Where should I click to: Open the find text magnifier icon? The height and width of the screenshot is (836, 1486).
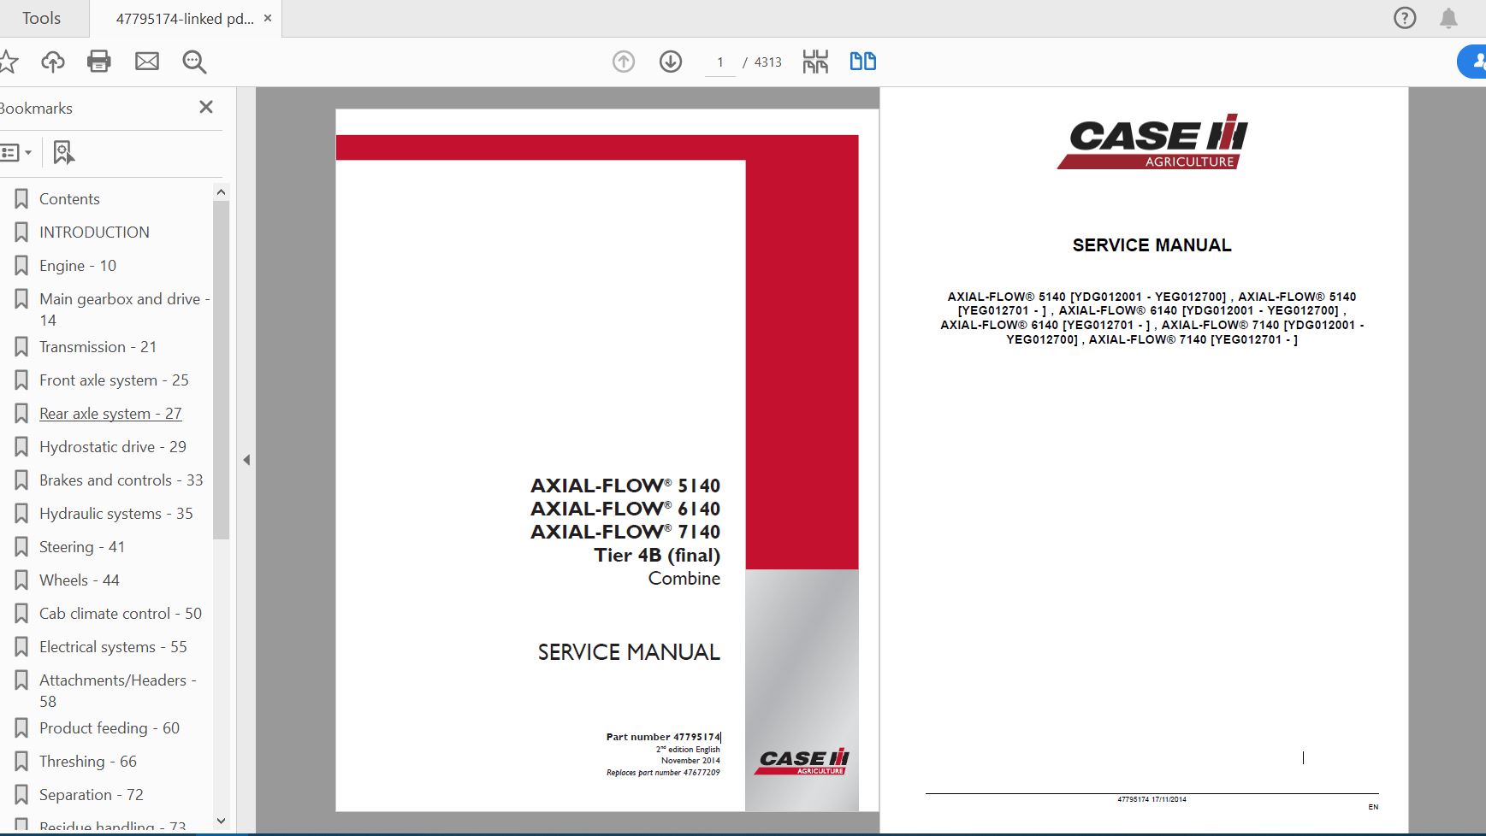[x=194, y=62]
